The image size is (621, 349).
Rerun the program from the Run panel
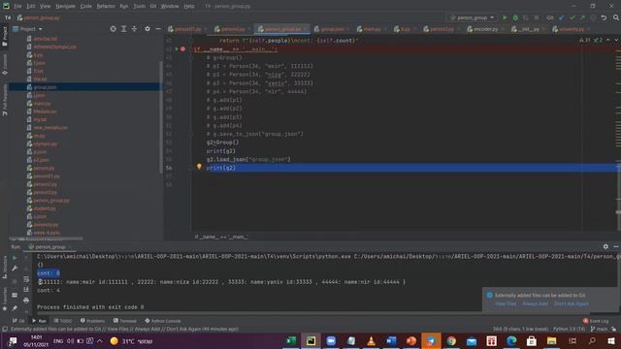point(15,258)
